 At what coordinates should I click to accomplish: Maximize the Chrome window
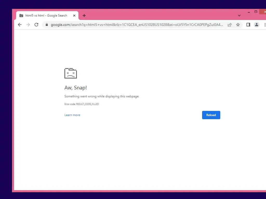256,12
